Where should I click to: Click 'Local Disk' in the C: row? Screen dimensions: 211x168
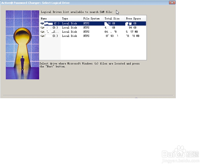click(x=70, y=24)
